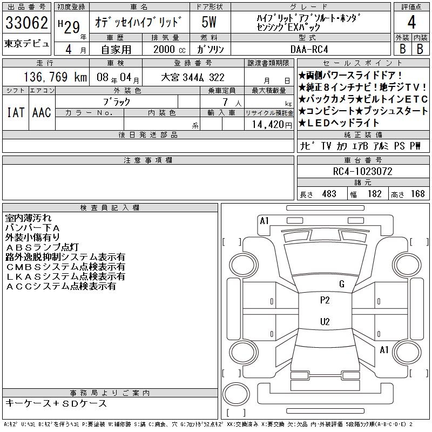Click the model code "DAA-RC4"
This screenshot has width=432, height=432.
click(309, 50)
